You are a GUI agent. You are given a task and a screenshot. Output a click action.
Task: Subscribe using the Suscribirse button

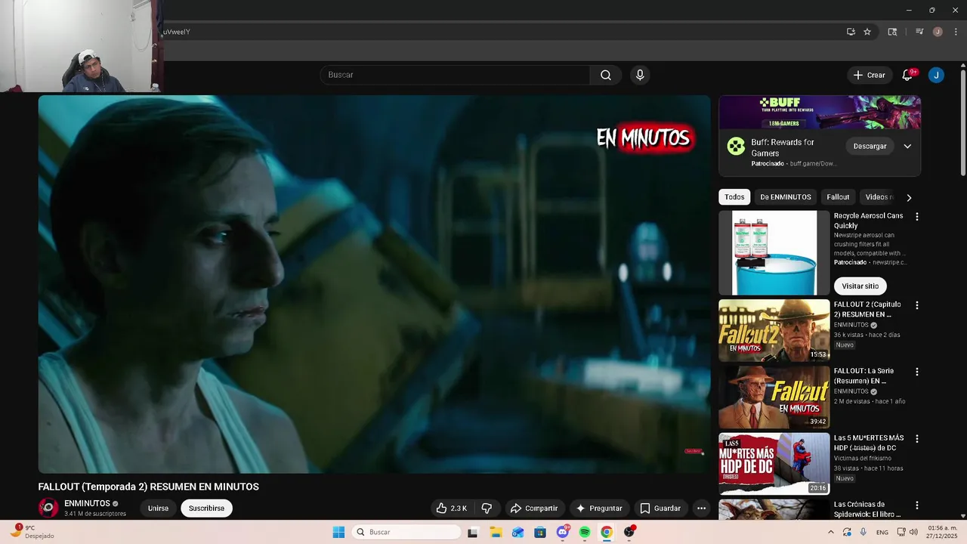(206, 508)
